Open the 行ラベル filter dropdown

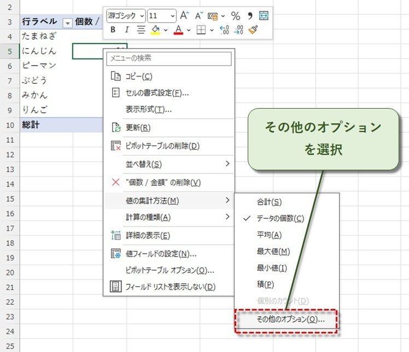68,23
